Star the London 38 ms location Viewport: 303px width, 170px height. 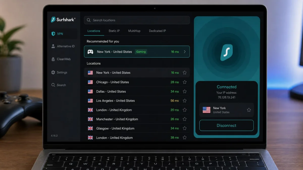coord(185,138)
